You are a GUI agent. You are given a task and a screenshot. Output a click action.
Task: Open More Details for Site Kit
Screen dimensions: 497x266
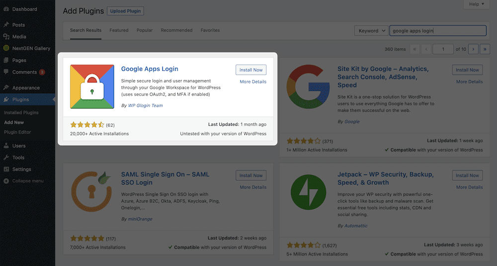(470, 82)
